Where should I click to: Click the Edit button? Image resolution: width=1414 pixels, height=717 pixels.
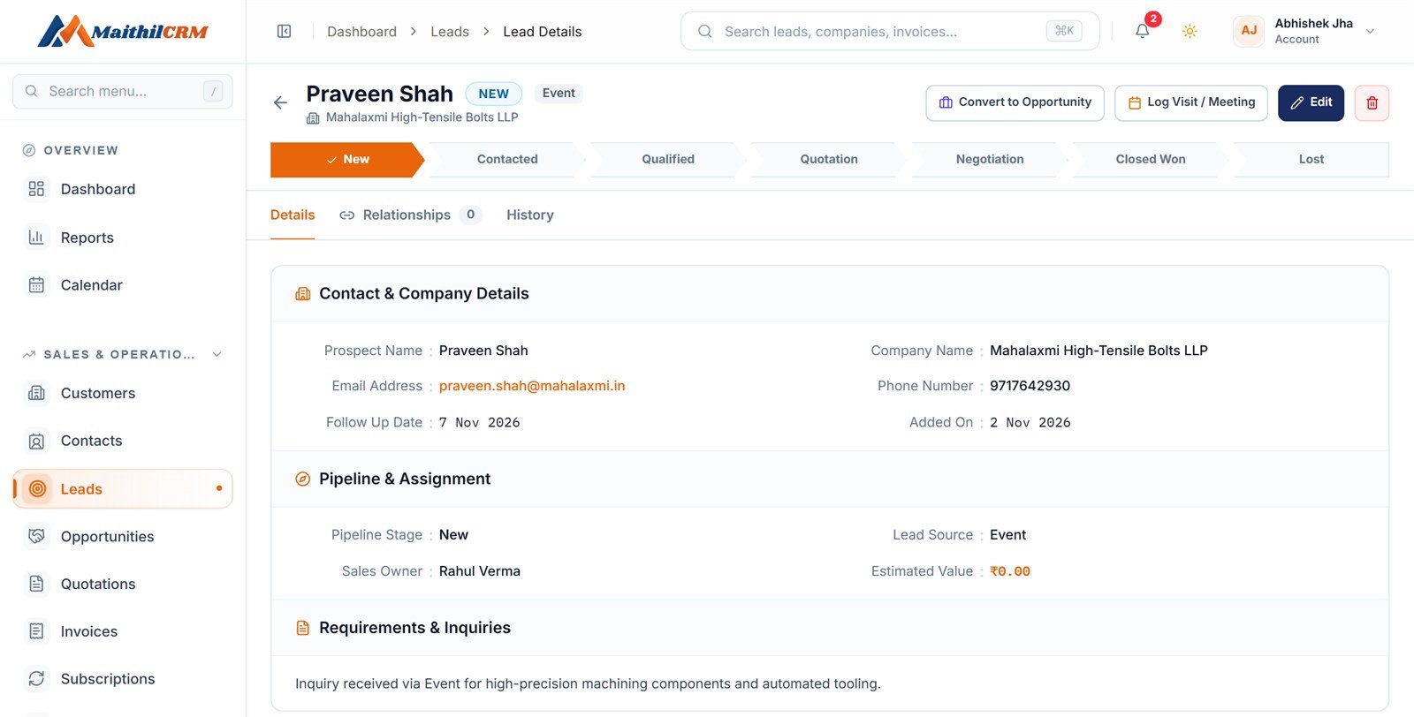click(x=1311, y=103)
